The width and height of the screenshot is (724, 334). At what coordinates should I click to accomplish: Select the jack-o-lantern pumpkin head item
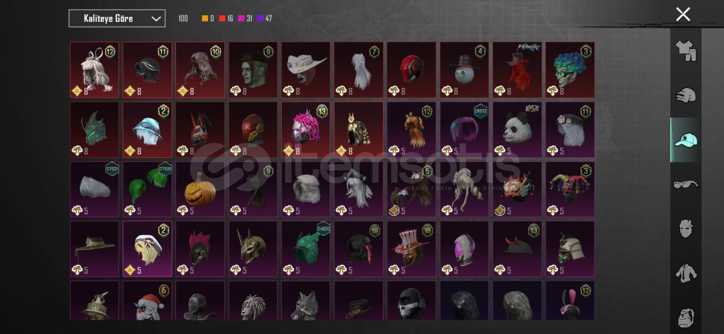coord(200,189)
